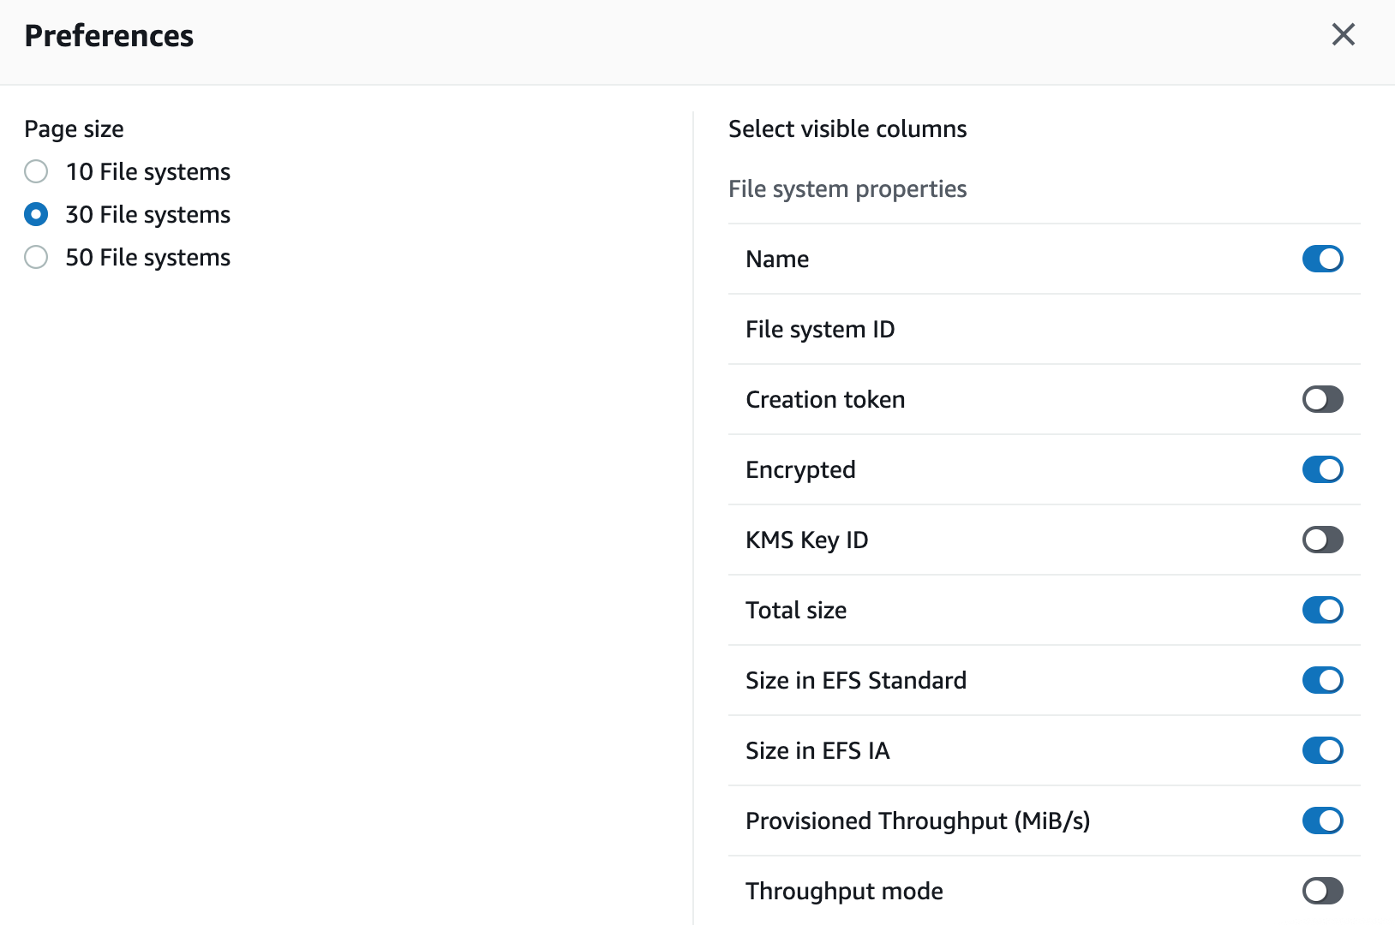The image size is (1395, 925).
Task: Click the File system properties heading
Action: coord(847,188)
